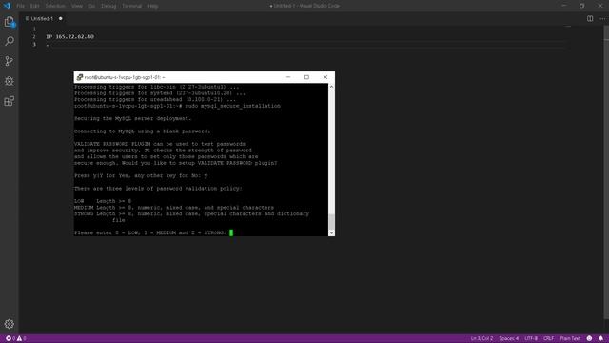609x343 pixels.
Task: Open the View menu
Action: point(77,6)
